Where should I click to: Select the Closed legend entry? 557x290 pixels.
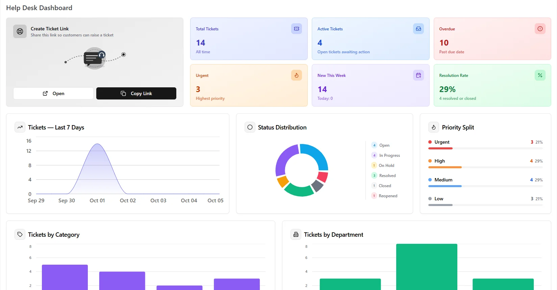point(381,186)
